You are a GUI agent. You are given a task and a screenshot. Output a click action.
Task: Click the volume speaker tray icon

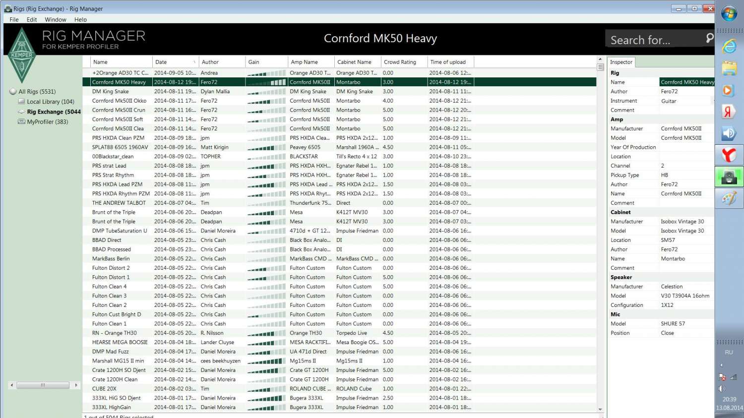click(x=722, y=388)
